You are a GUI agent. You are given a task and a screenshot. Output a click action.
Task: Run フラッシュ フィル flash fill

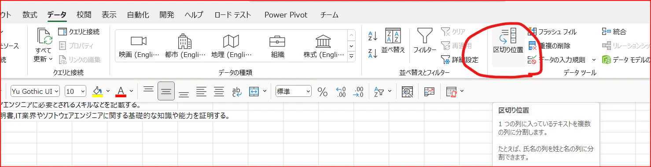tap(552, 32)
